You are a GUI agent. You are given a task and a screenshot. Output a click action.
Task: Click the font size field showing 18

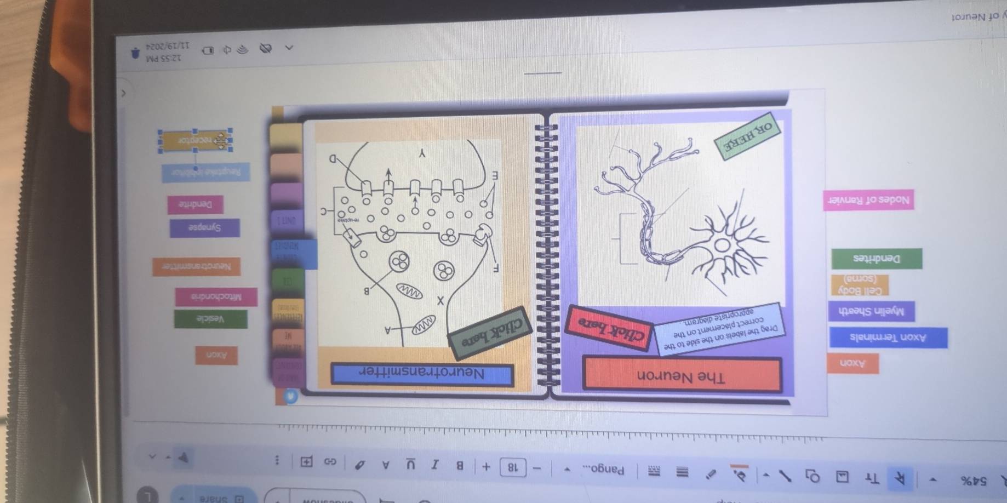[512, 467]
